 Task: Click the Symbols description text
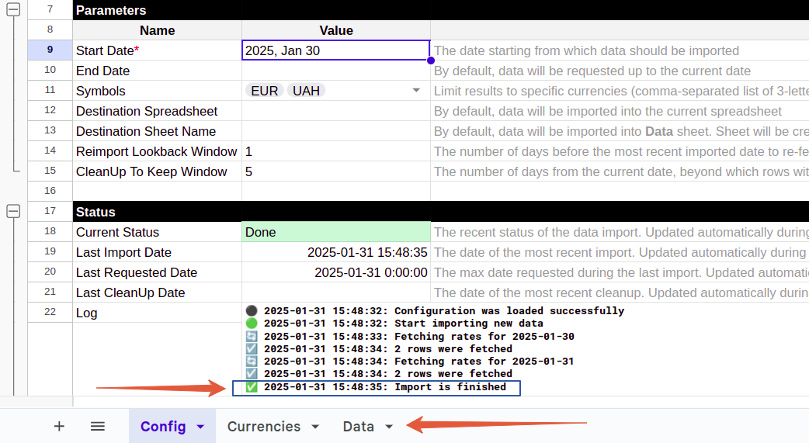[621, 91]
